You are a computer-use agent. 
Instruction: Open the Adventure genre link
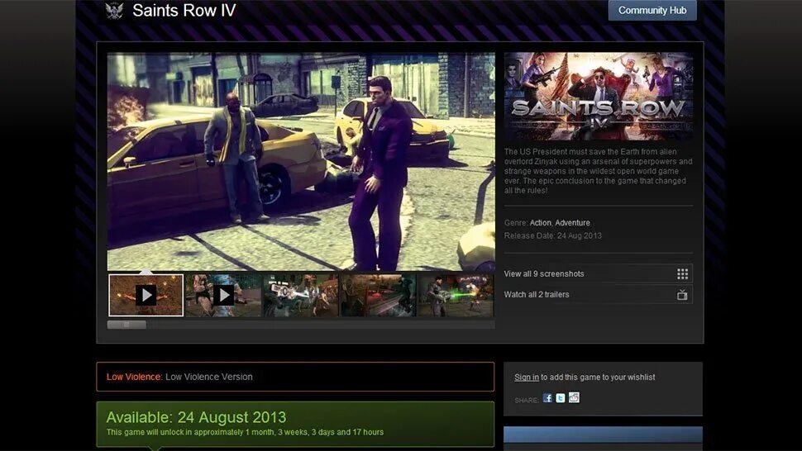pyautogui.click(x=572, y=223)
